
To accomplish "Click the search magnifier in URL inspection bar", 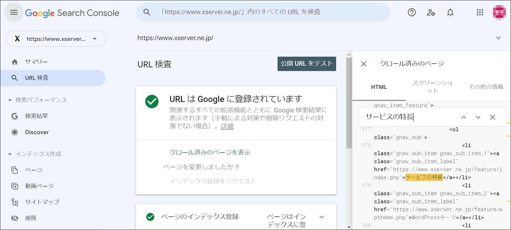I will tap(147, 12).
